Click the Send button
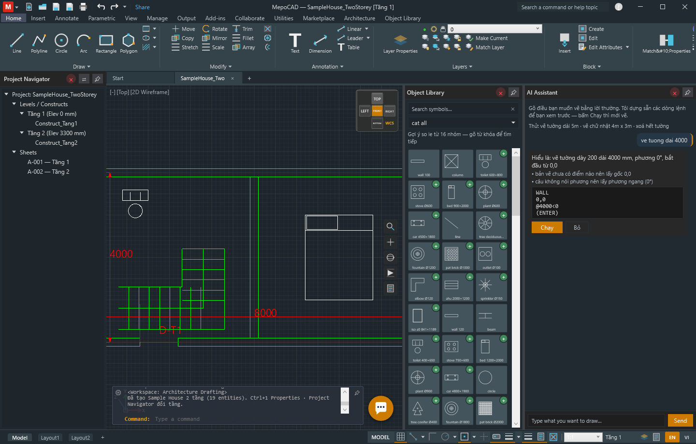Screen dimensions: 696x444 pos(680,420)
